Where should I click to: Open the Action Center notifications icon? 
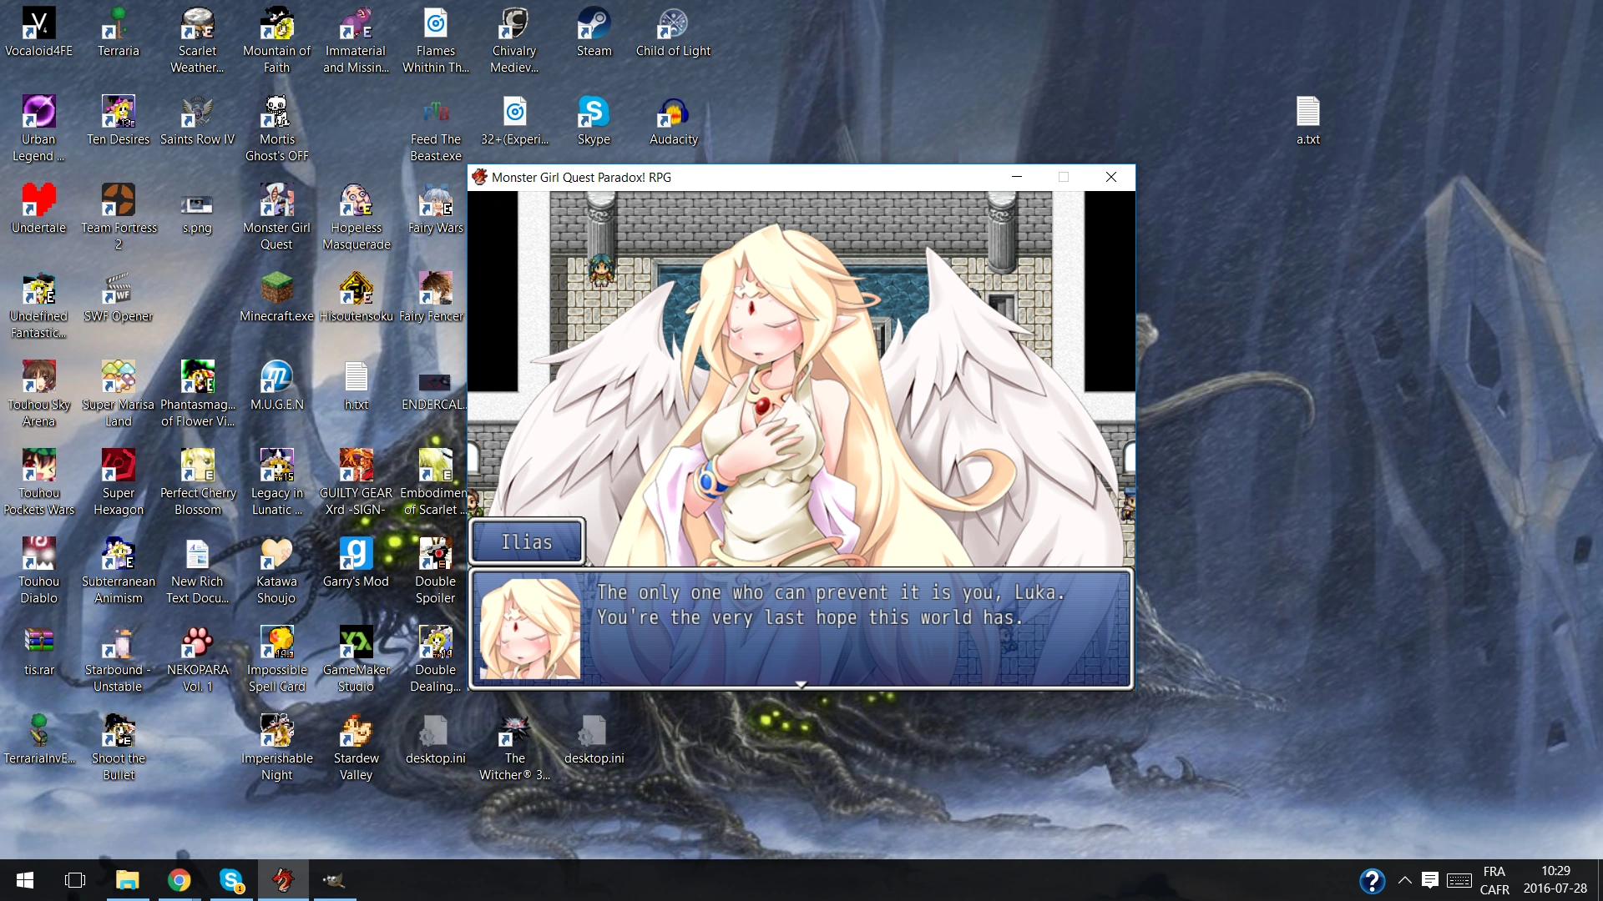1430,880
